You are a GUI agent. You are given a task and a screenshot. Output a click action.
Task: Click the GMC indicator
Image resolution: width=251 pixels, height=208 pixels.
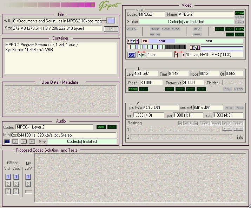tap(197, 29)
